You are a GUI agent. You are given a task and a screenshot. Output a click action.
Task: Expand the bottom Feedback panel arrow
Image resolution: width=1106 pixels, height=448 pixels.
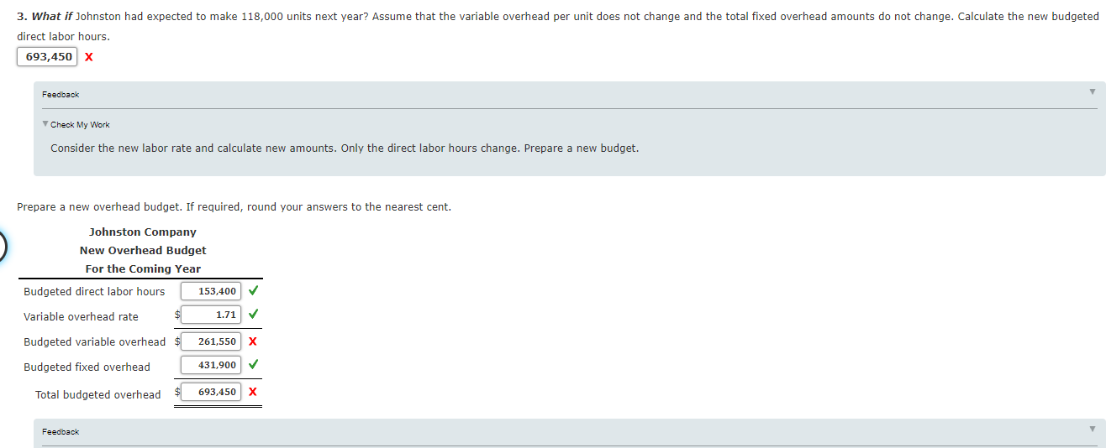pyautogui.click(x=1093, y=429)
